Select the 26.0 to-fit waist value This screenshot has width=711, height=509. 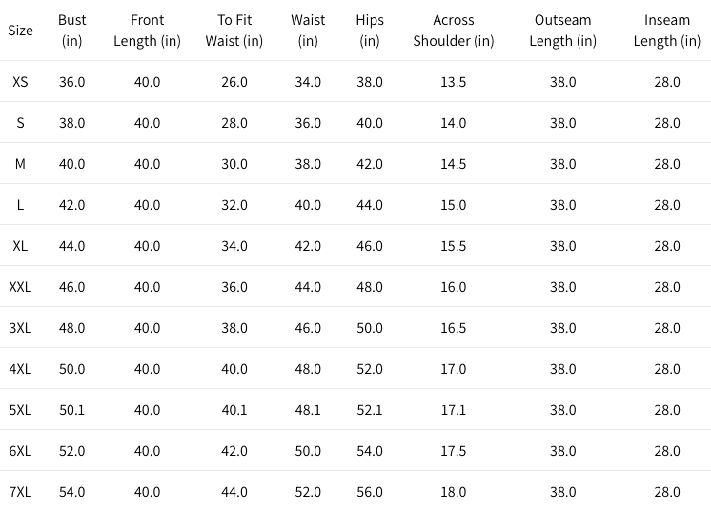(x=234, y=82)
